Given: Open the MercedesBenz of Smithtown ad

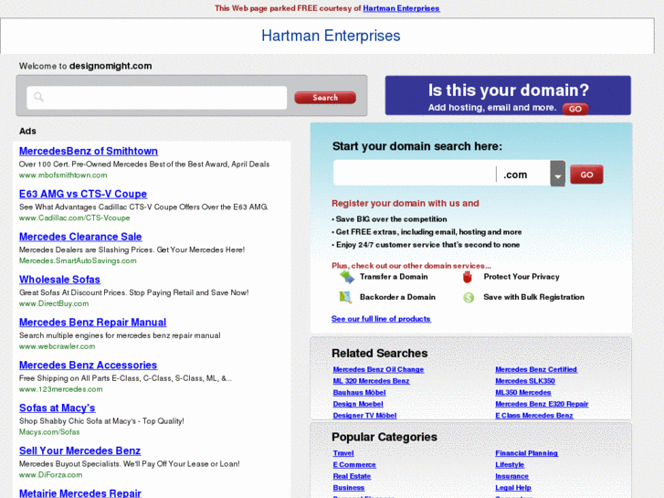Looking at the screenshot, I should click(x=88, y=151).
